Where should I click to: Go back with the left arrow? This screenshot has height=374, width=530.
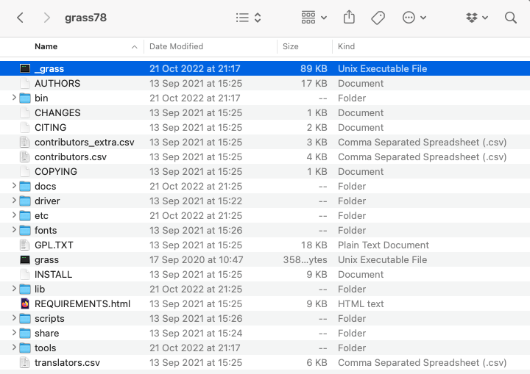point(21,18)
